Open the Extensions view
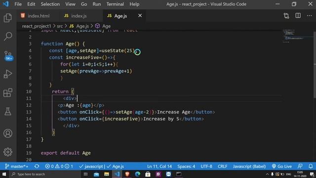316x178 pixels. tap(8, 92)
